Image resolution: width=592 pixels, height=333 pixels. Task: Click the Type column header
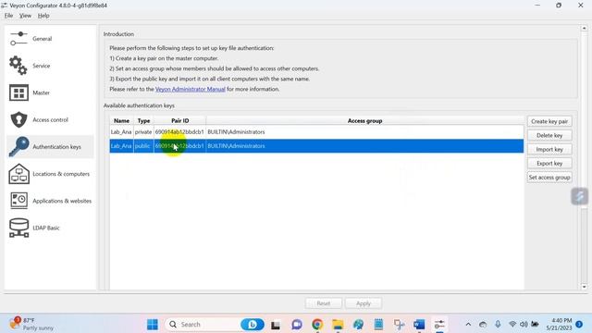pos(143,120)
